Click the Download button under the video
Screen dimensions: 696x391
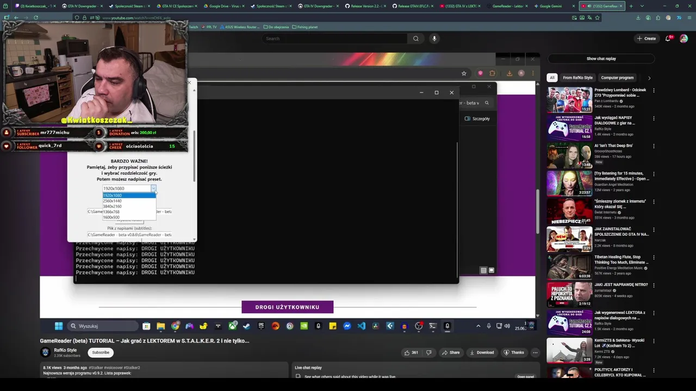[x=481, y=352]
